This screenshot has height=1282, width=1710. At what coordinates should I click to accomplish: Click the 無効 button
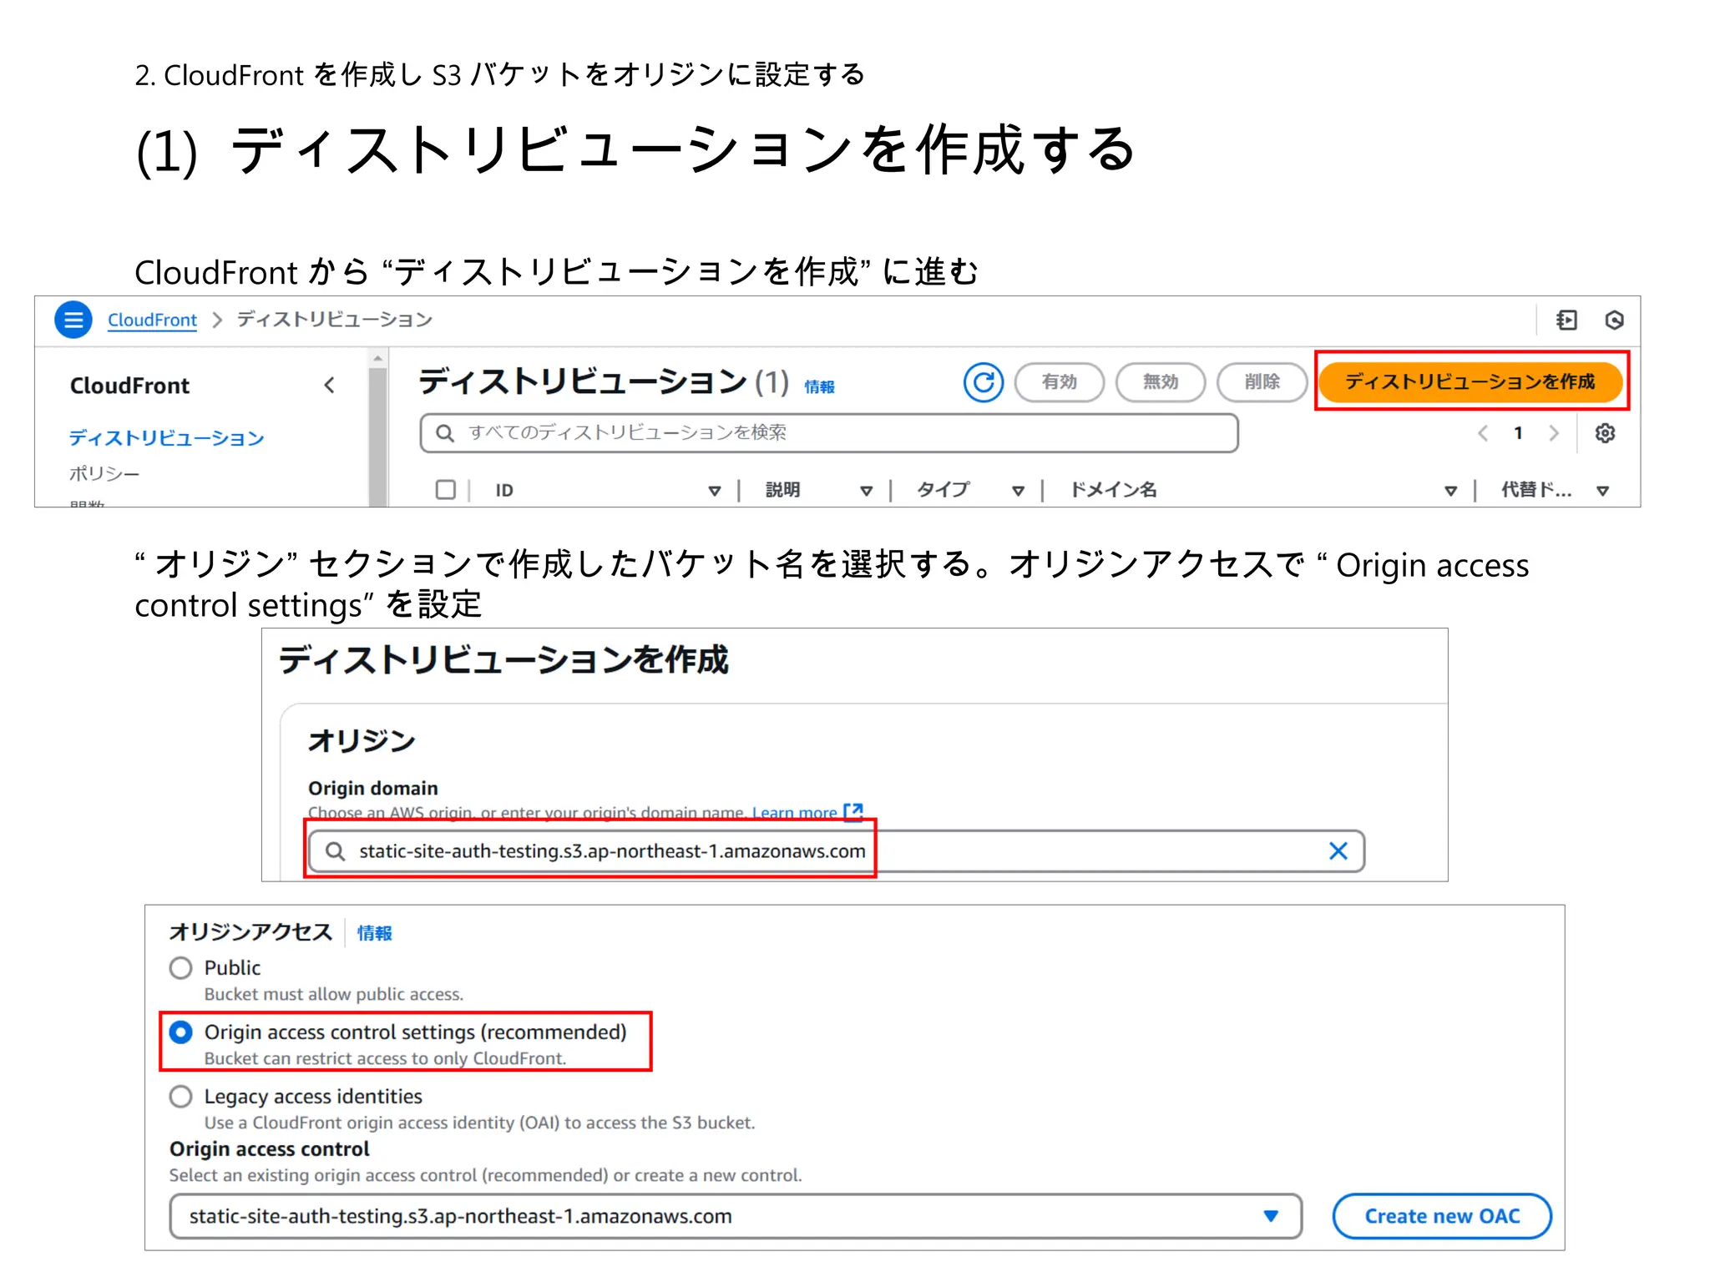point(1161,382)
